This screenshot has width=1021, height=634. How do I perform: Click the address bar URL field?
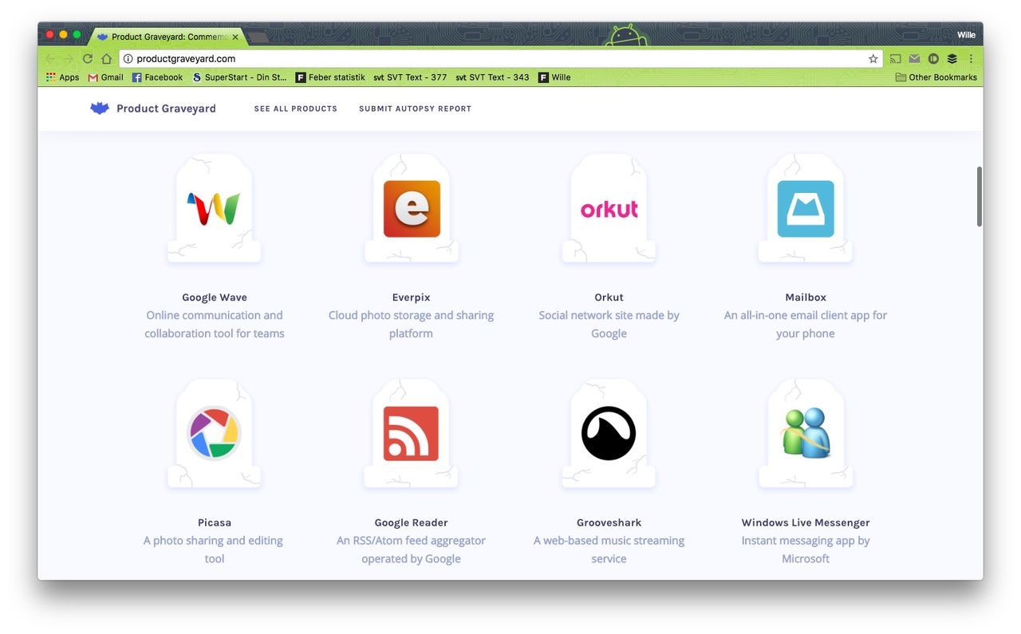(501, 59)
